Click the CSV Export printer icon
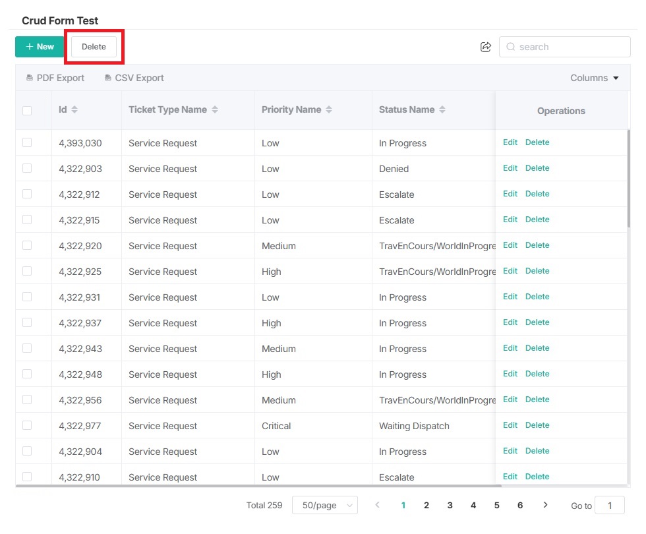646x534 pixels. point(108,78)
